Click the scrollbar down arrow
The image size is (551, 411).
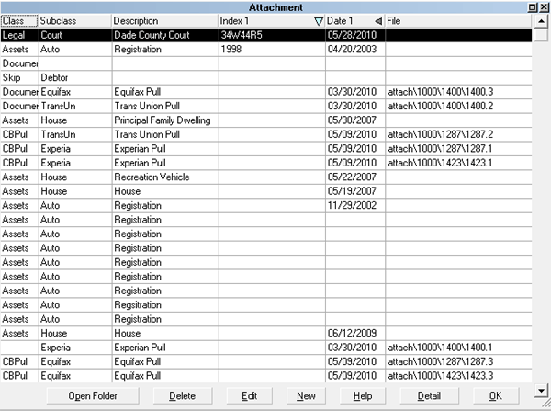pos(541,390)
